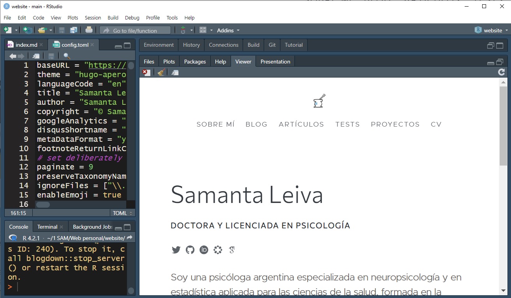Maximize the source editor pane

pyautogui.click(x=127, y=46)
